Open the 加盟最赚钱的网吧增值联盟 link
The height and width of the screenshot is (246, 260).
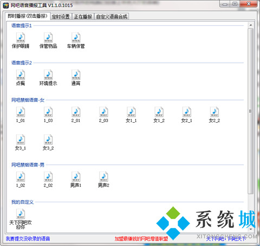point(141,239)
